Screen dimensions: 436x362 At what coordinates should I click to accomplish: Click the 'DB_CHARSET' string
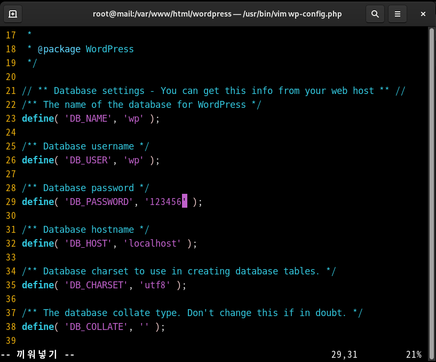[x=97, y=285]
